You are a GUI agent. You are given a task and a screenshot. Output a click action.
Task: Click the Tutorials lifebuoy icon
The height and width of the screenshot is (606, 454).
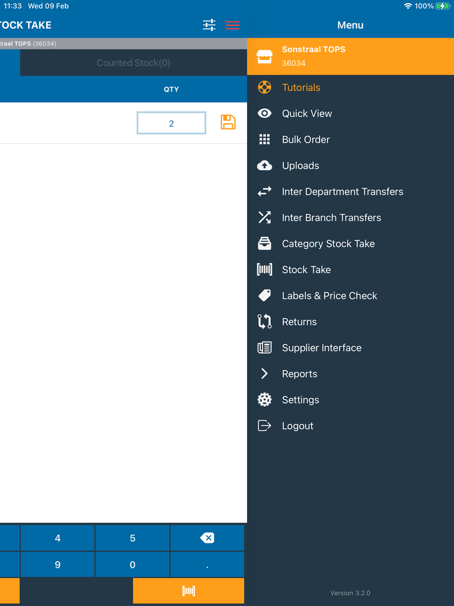(x=265, y=87)
